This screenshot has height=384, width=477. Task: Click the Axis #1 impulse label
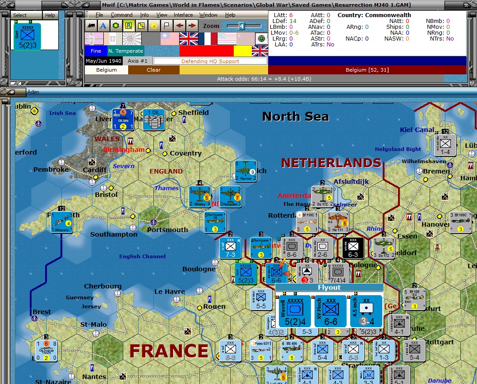pos(138,61)
